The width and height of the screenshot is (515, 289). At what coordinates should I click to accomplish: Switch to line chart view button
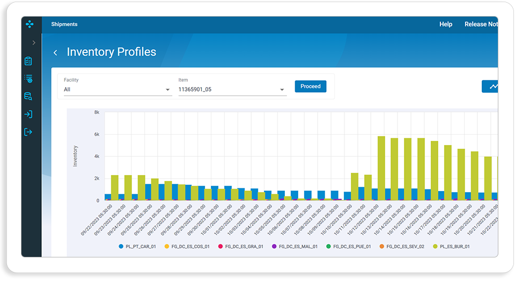coord(490,87)
